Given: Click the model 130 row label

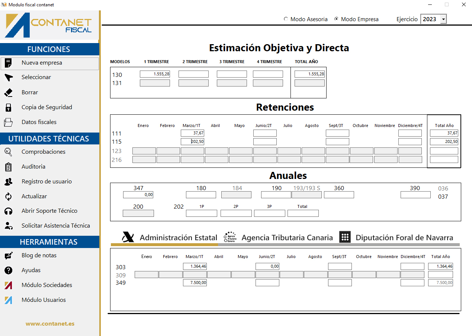Looking at the screenshot, I should tap(117, 75).
